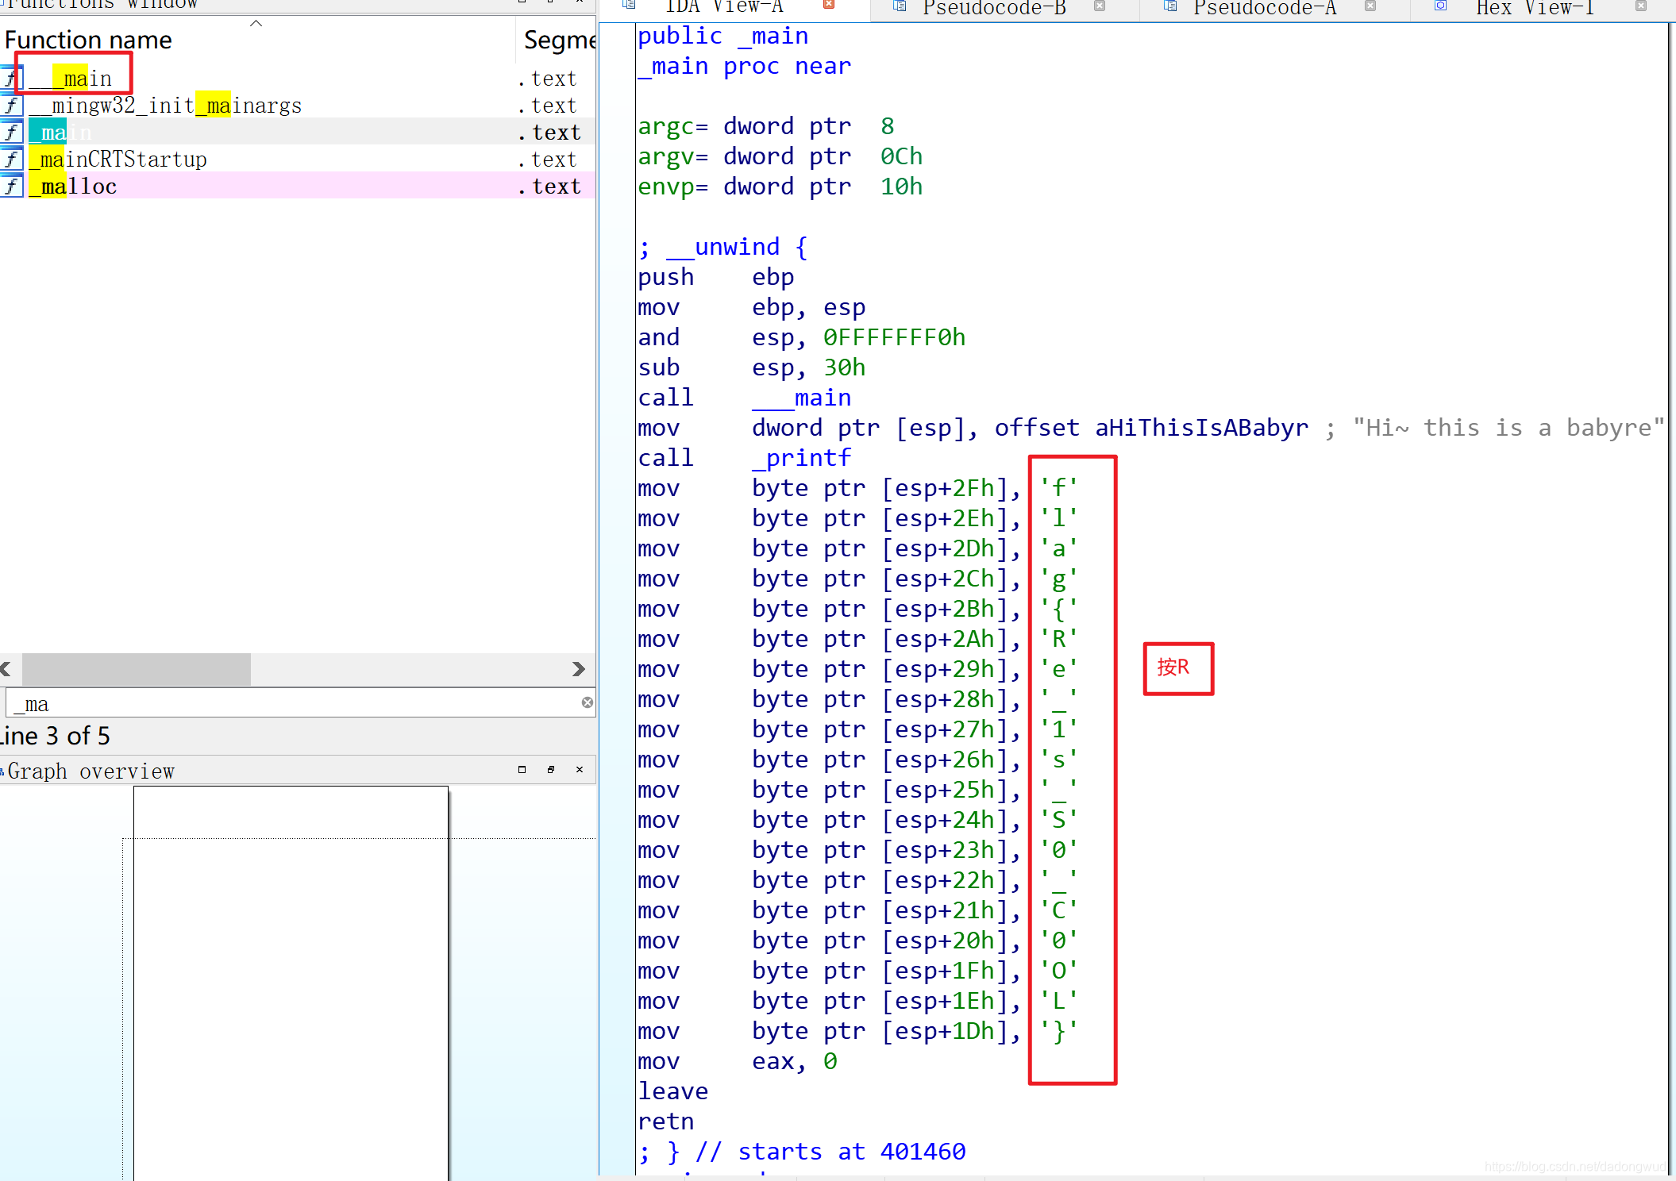The height and width of the screenshot is (1181, 1676).
Task: Close the Hex View-1 tab
Action: 1640,6
